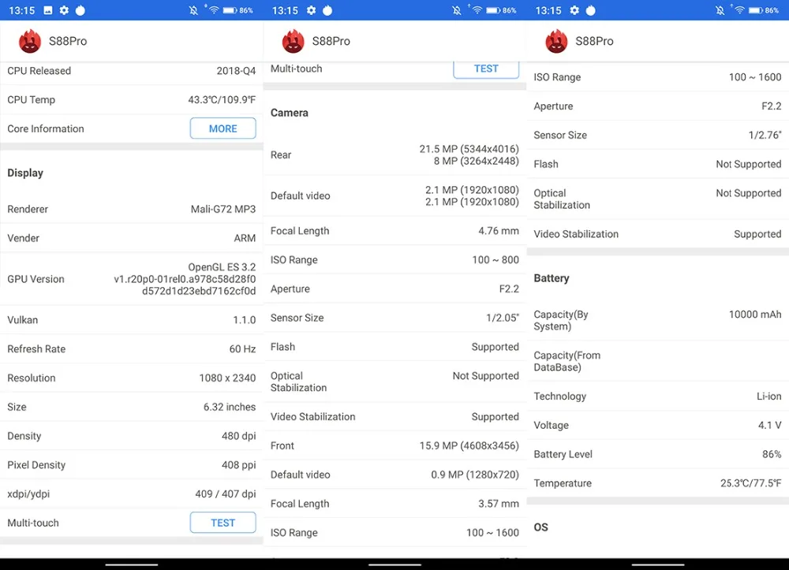Viewport: 789px width, 570px height.
Task: Tap the AnTuTu logo on the Battery section screen
Action: click(556, 41)
